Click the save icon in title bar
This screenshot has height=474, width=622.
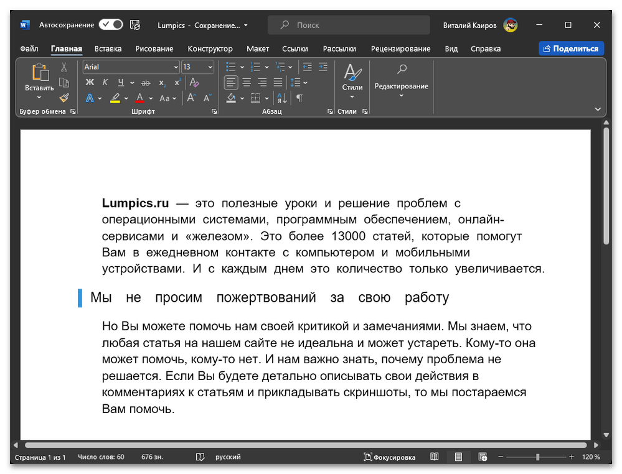135,25
